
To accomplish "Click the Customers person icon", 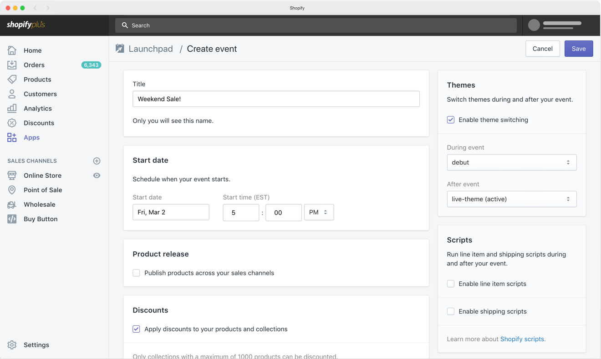I will click(x=12, y=94).
